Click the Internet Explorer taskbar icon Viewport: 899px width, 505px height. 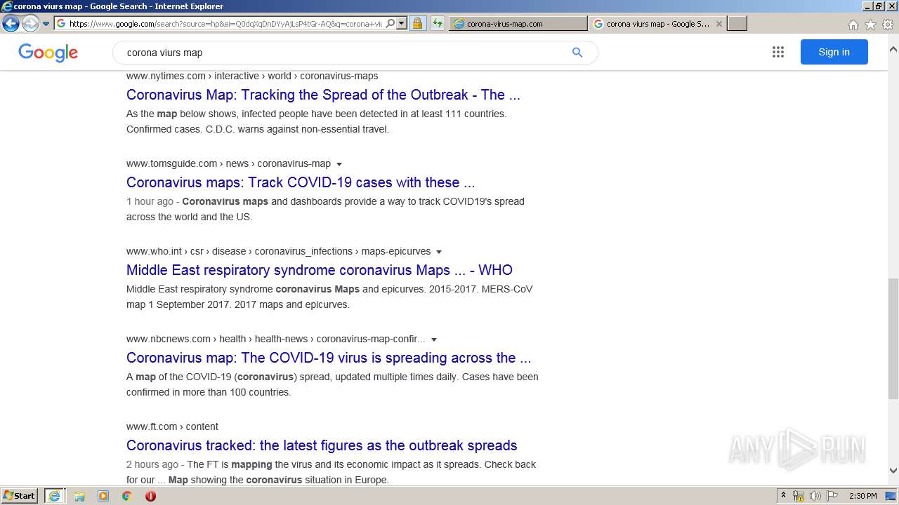tap(54, 496)
